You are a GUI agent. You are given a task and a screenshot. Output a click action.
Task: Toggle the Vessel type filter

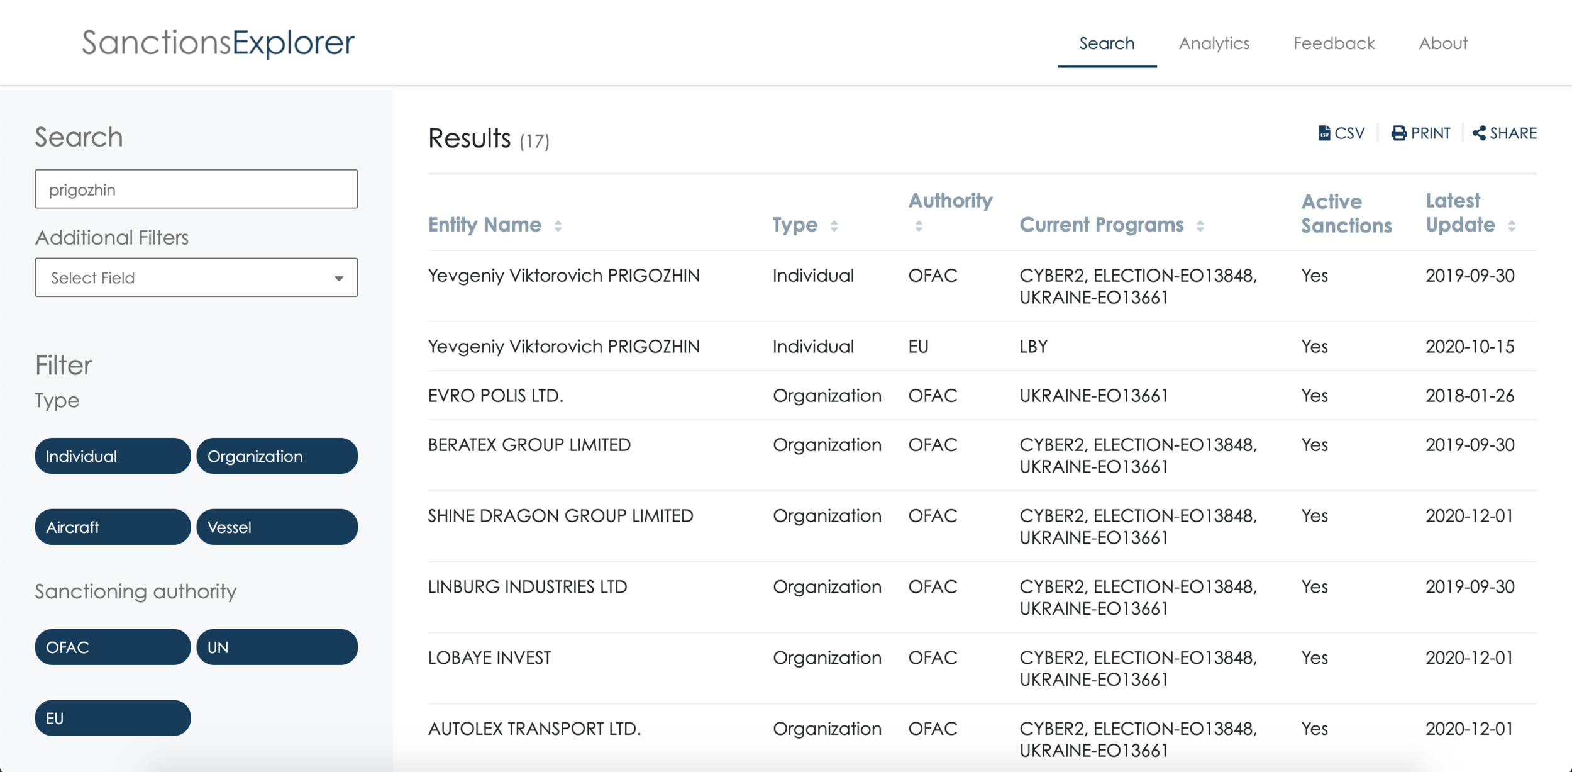click(x=277, y=527)
